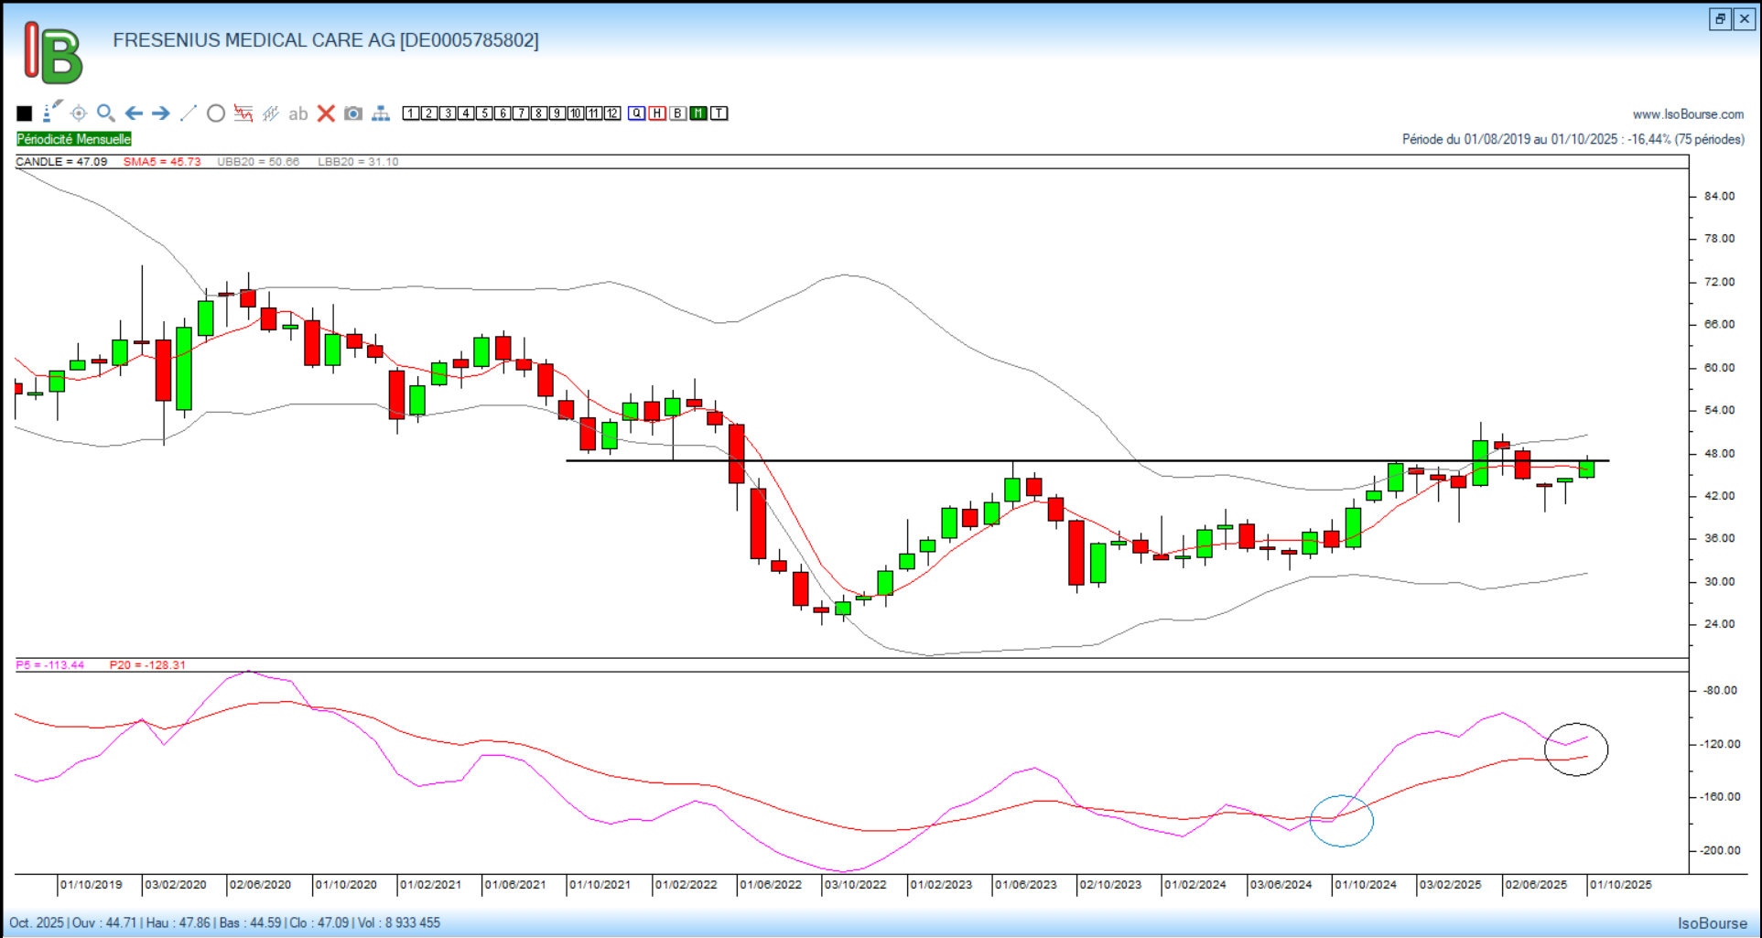The width and height of the screenshot is (1762, 938).
Task: Open the www.IsoBourse.com link
Action: click(x=1688, y=114)
